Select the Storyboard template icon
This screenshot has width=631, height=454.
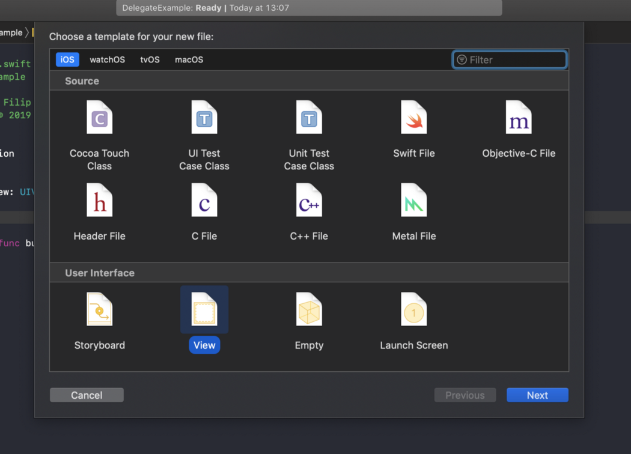click(x=99, y=309)
